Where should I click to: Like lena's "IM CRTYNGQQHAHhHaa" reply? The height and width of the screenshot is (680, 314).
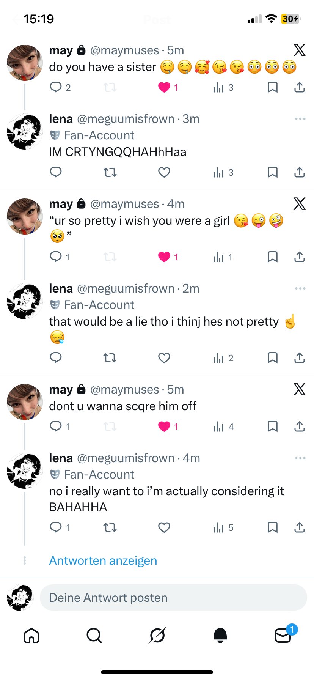[x=164, y=173]
